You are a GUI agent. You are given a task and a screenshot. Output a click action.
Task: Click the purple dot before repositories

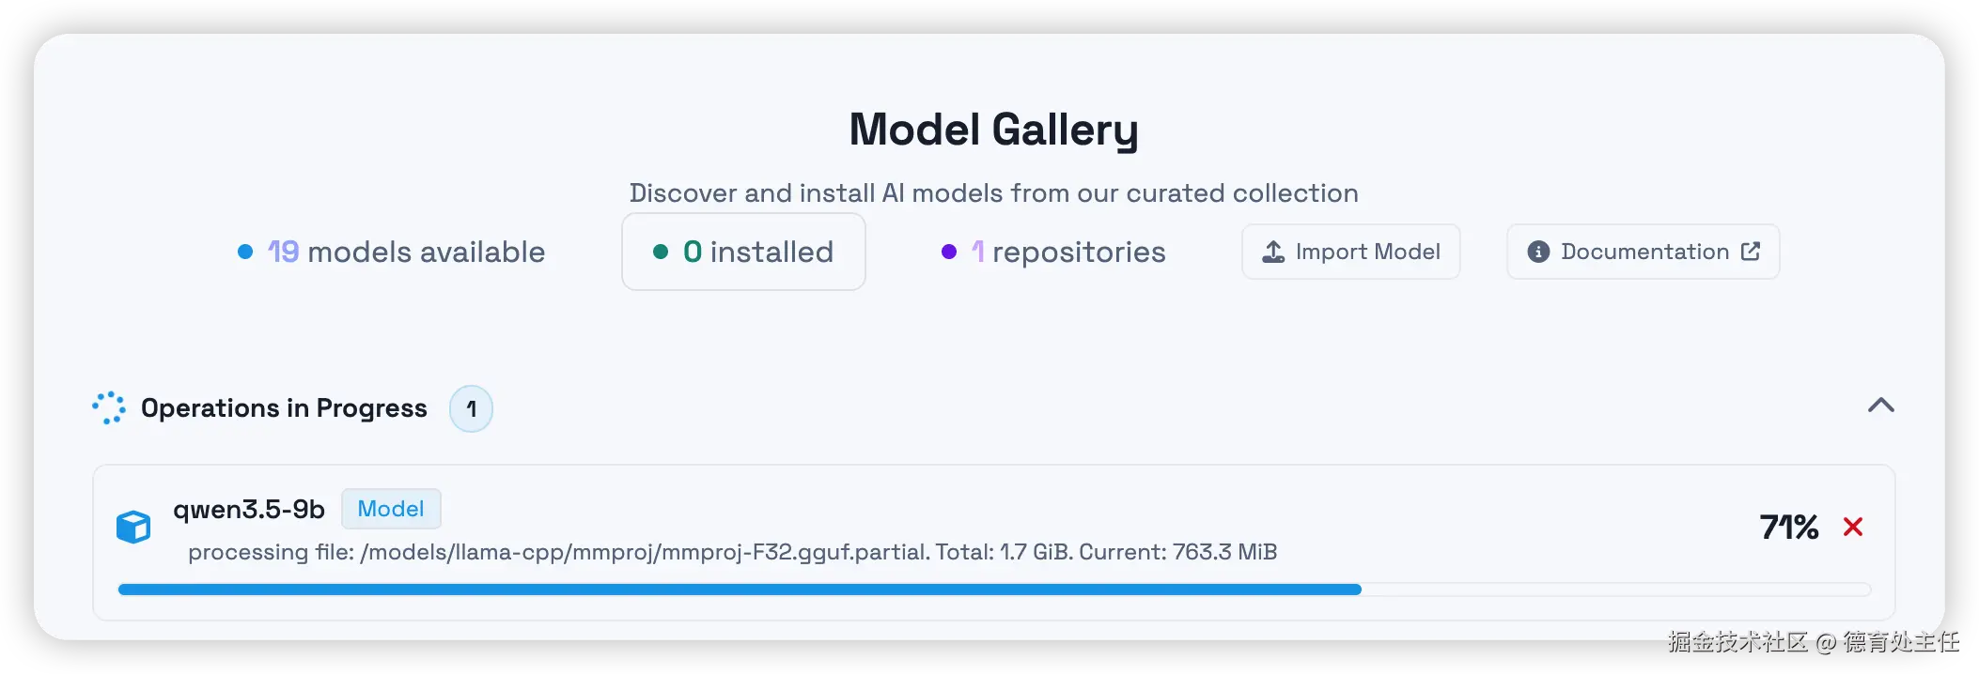(949, 252)
